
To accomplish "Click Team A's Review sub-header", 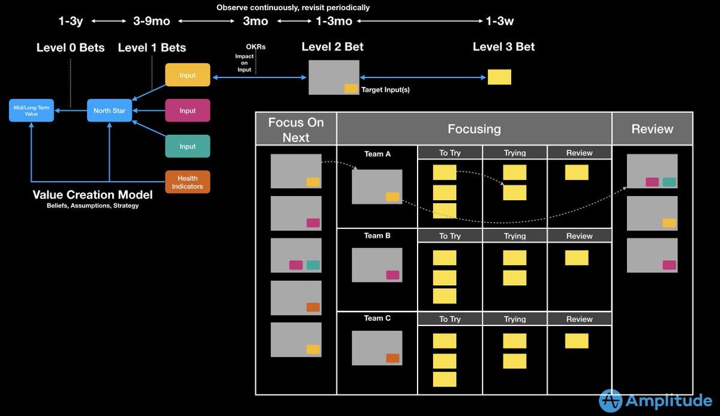I will pos(580,153).
